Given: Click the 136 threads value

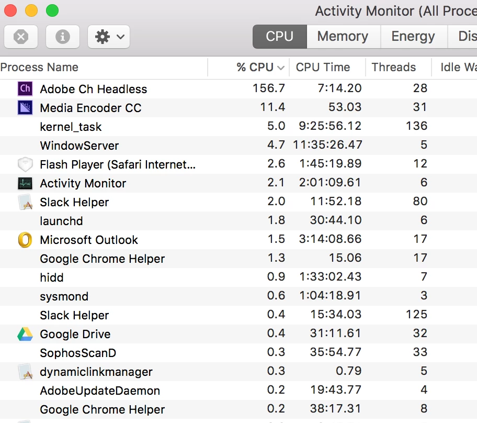Looking at the screenshot, I should (x=417, y=126).
